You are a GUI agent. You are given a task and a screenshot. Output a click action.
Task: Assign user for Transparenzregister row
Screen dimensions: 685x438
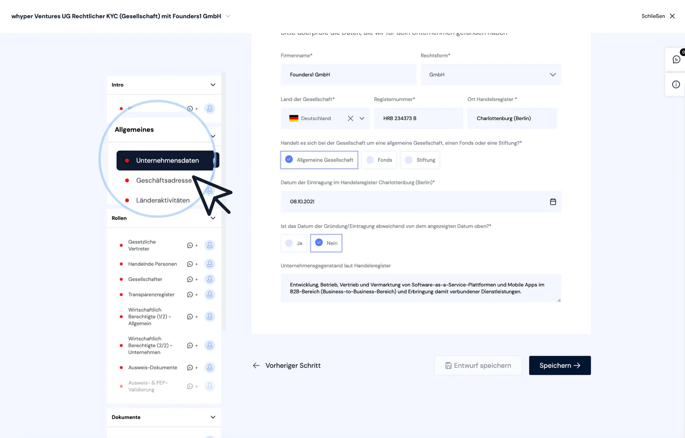210,294
